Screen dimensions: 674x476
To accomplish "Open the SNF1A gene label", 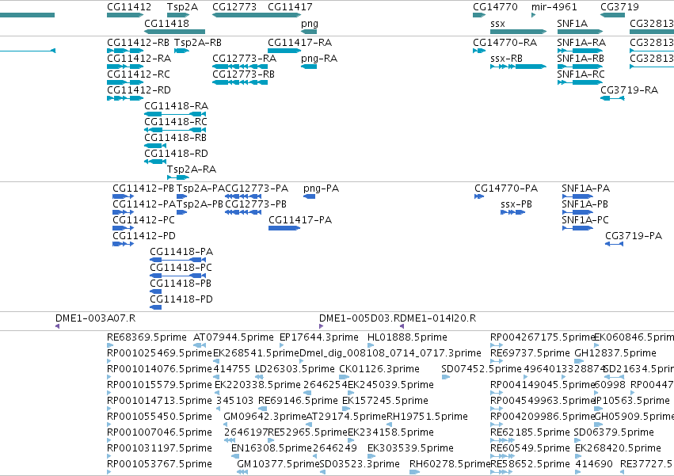I will 572,23.
